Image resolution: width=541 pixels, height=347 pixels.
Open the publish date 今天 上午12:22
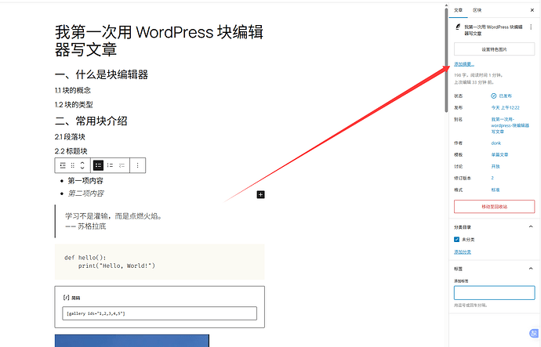tap(506, 107)
